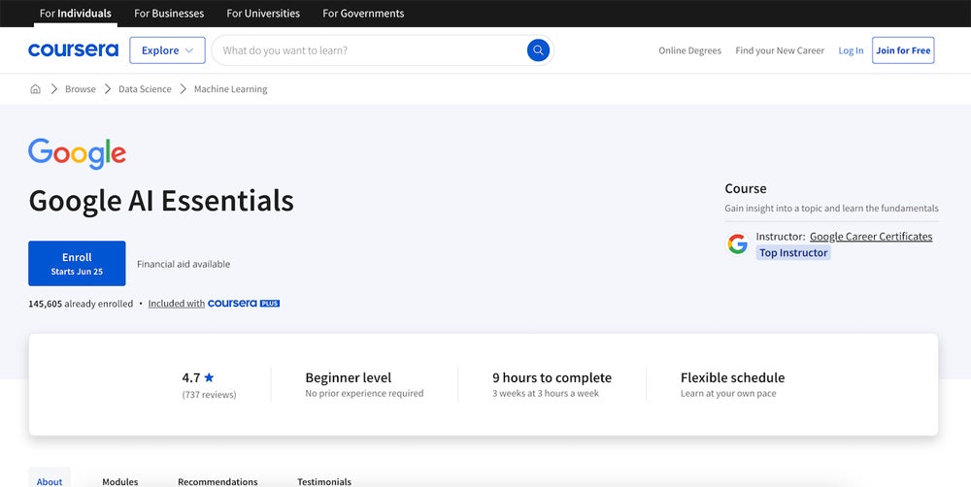Viewport: 971px width, 487px height.
Task: Click the Enroll button
Action: tap(77, 263)
